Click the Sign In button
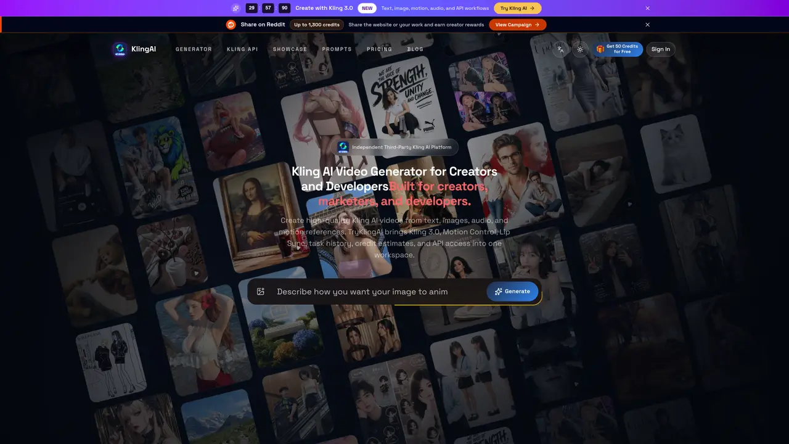Image resolution: width=789 pixels, height=444 pixels. (x=660, y=49)
